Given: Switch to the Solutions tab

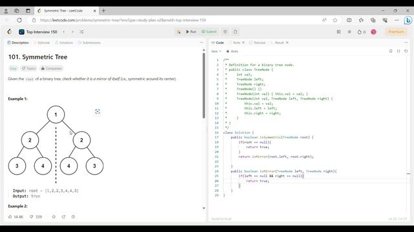Looking at the screenshot, I should (63, 43).
